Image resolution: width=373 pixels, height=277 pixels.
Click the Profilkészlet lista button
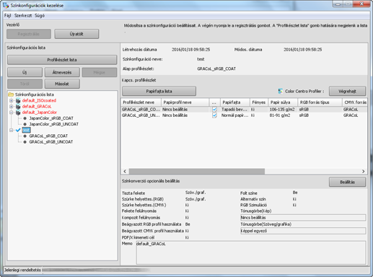[x=62, y=60]
